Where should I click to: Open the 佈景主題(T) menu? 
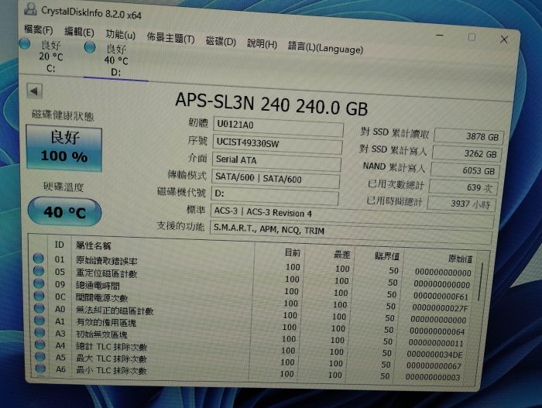170,38
